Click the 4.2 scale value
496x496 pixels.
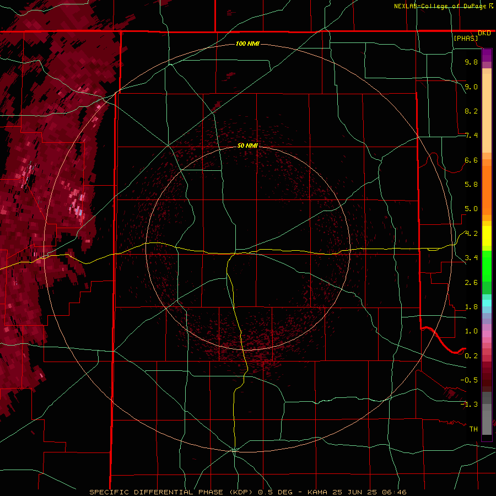point(471,234)
